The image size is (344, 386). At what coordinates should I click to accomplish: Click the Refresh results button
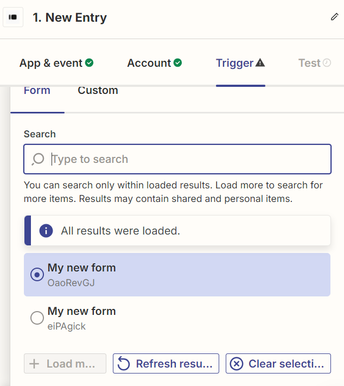(166, 364)
